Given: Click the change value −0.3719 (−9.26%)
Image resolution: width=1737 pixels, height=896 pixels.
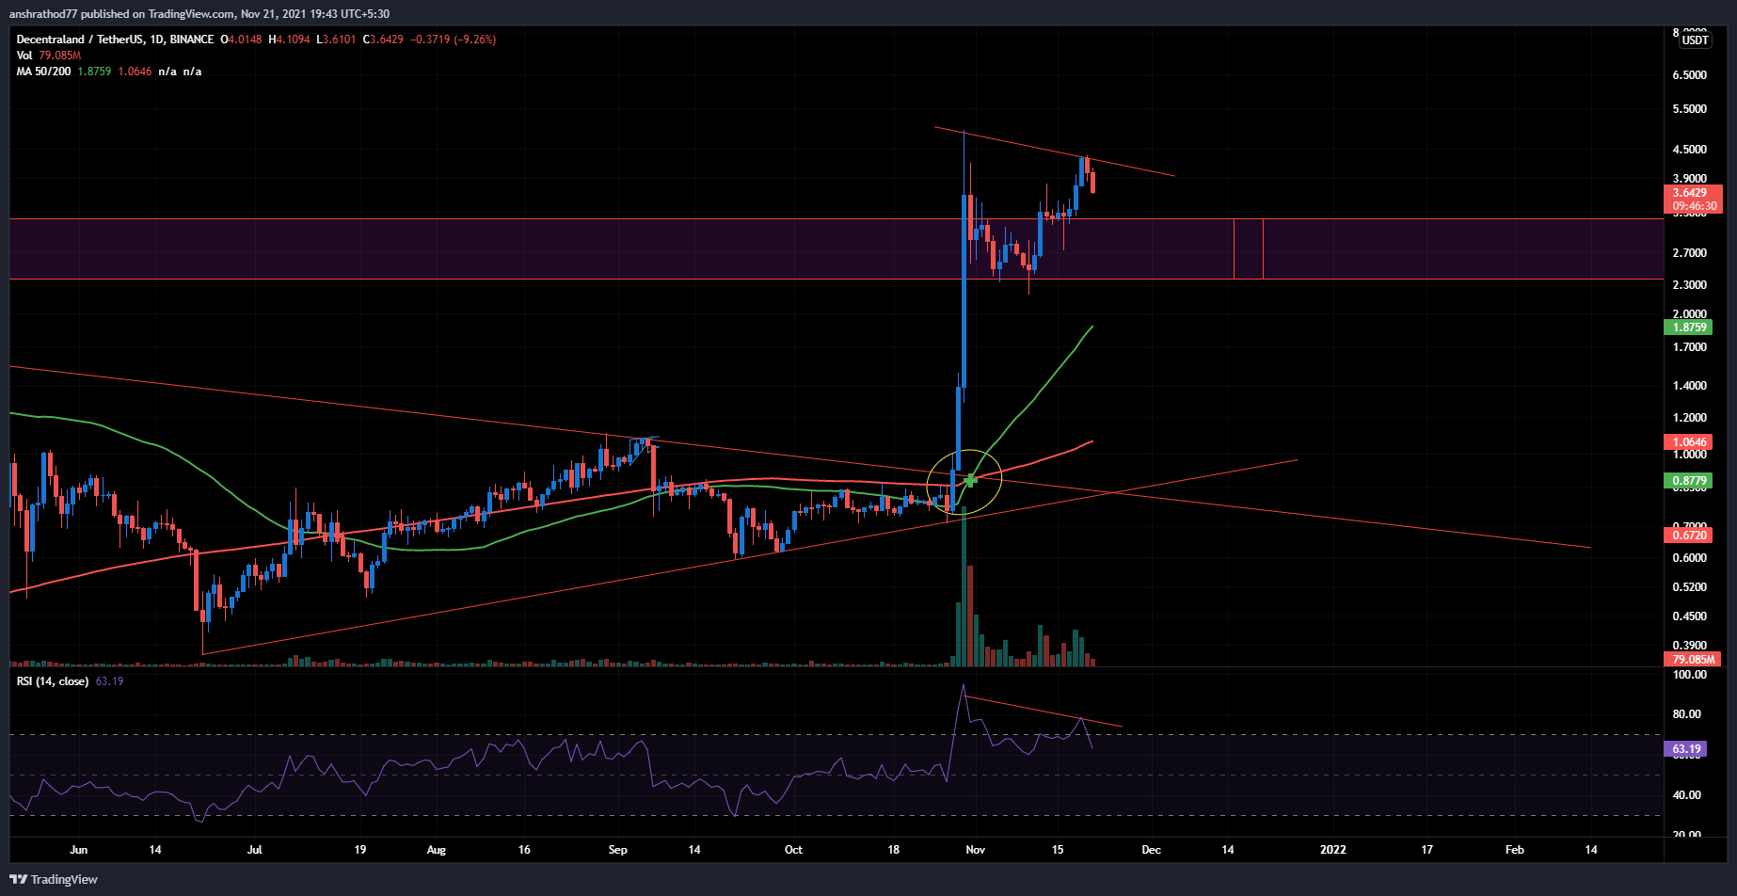Looking at the screenshot, I should tap(453, 40).
